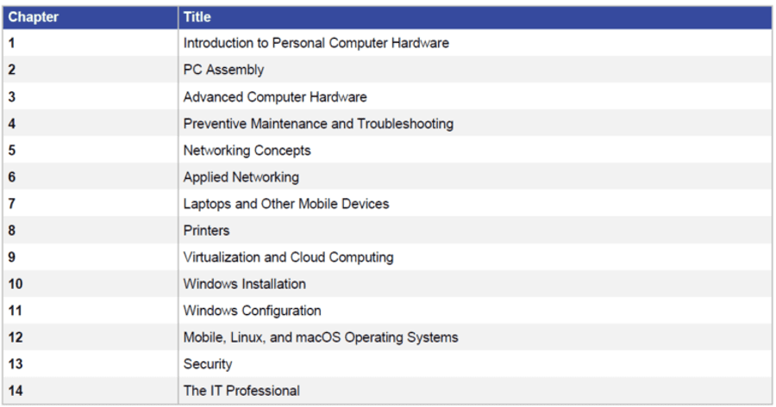Select chapter number 14 cell
776x407 pixels.
(x=16, y=391)
